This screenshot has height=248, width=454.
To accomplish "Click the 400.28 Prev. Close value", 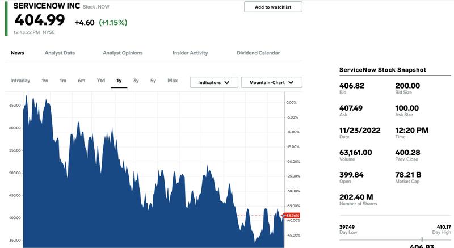I will (x=407, y=153).
